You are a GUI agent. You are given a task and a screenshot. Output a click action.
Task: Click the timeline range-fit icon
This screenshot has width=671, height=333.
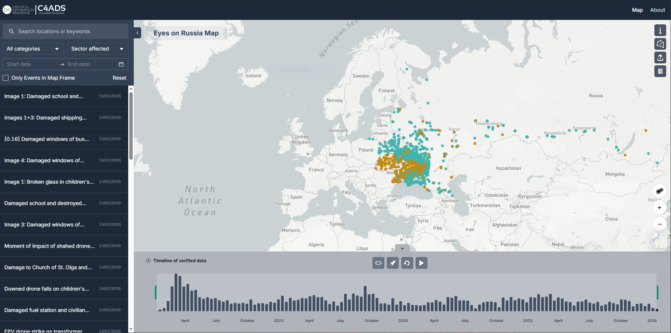pos(378,263)
